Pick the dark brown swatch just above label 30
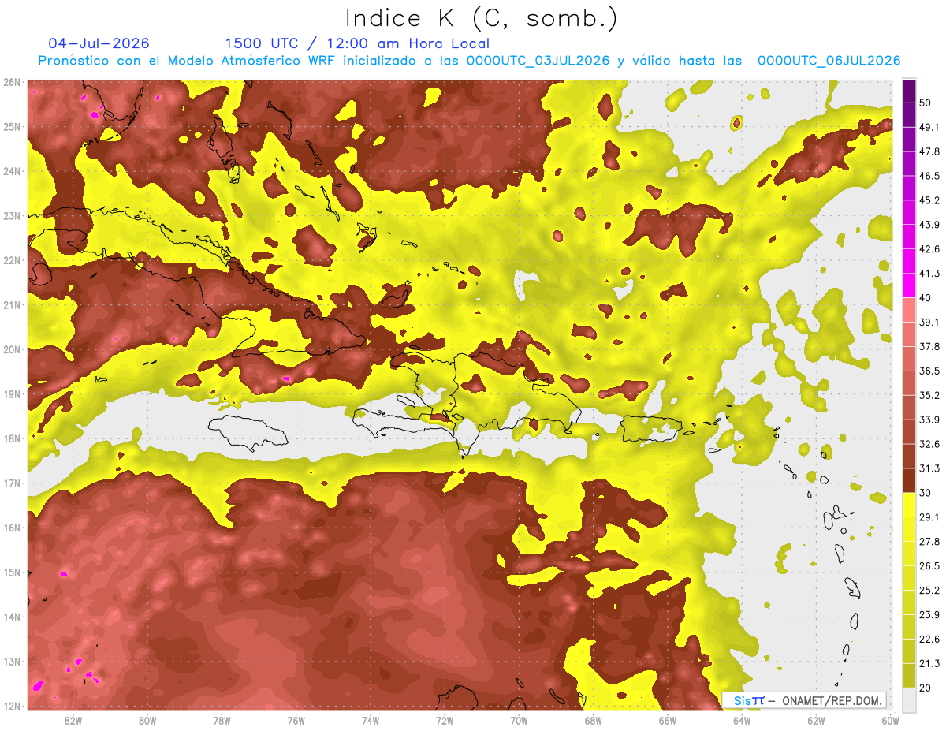 pyautogui.click(x=909, y=480)
